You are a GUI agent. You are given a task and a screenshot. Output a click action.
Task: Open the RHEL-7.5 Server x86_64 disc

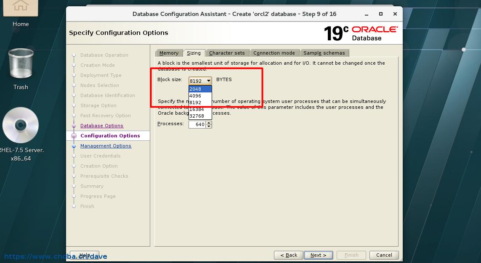[20, 125]
